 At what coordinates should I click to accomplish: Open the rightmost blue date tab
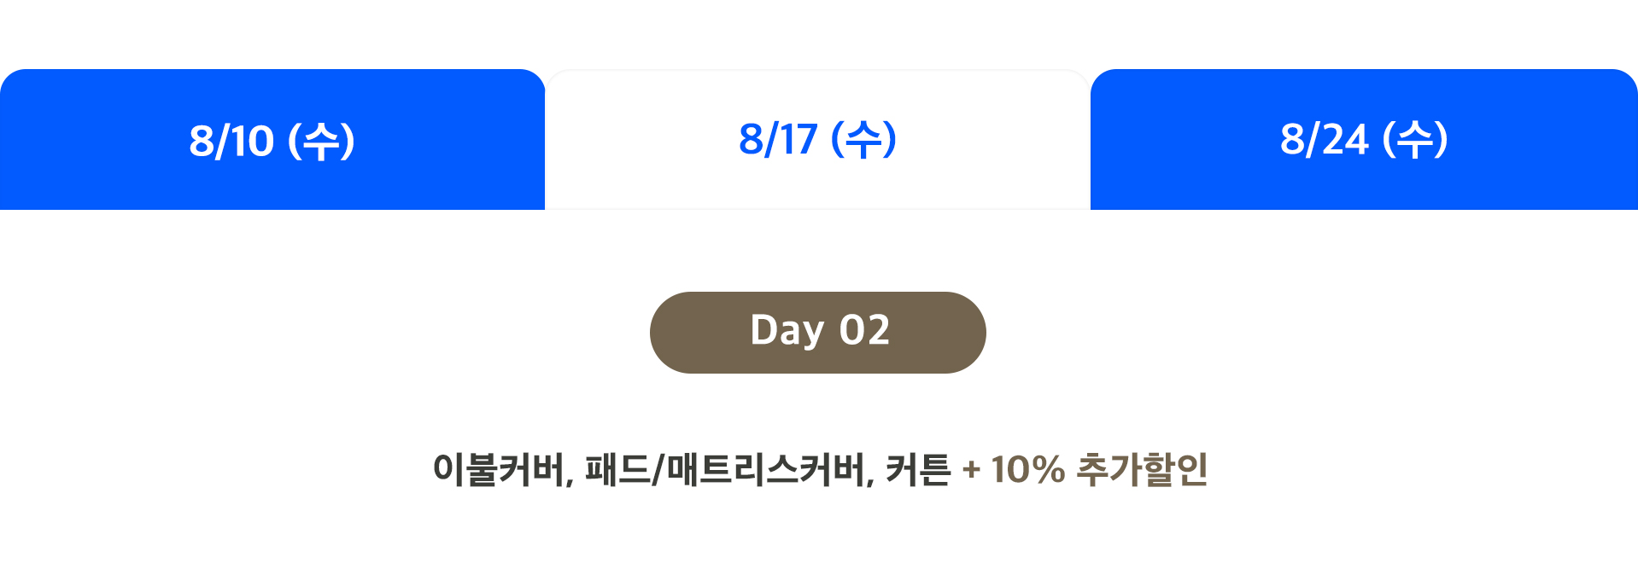click(x=1364, y=140)
